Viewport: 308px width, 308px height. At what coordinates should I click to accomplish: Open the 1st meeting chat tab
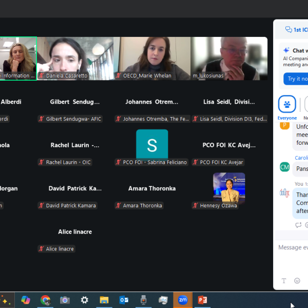click(x=297, y=30)
